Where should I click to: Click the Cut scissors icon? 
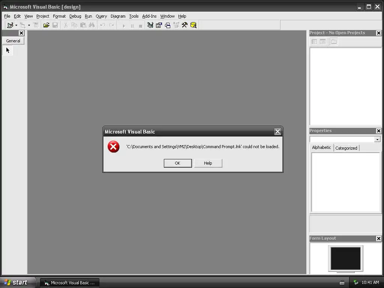(66, 25)
